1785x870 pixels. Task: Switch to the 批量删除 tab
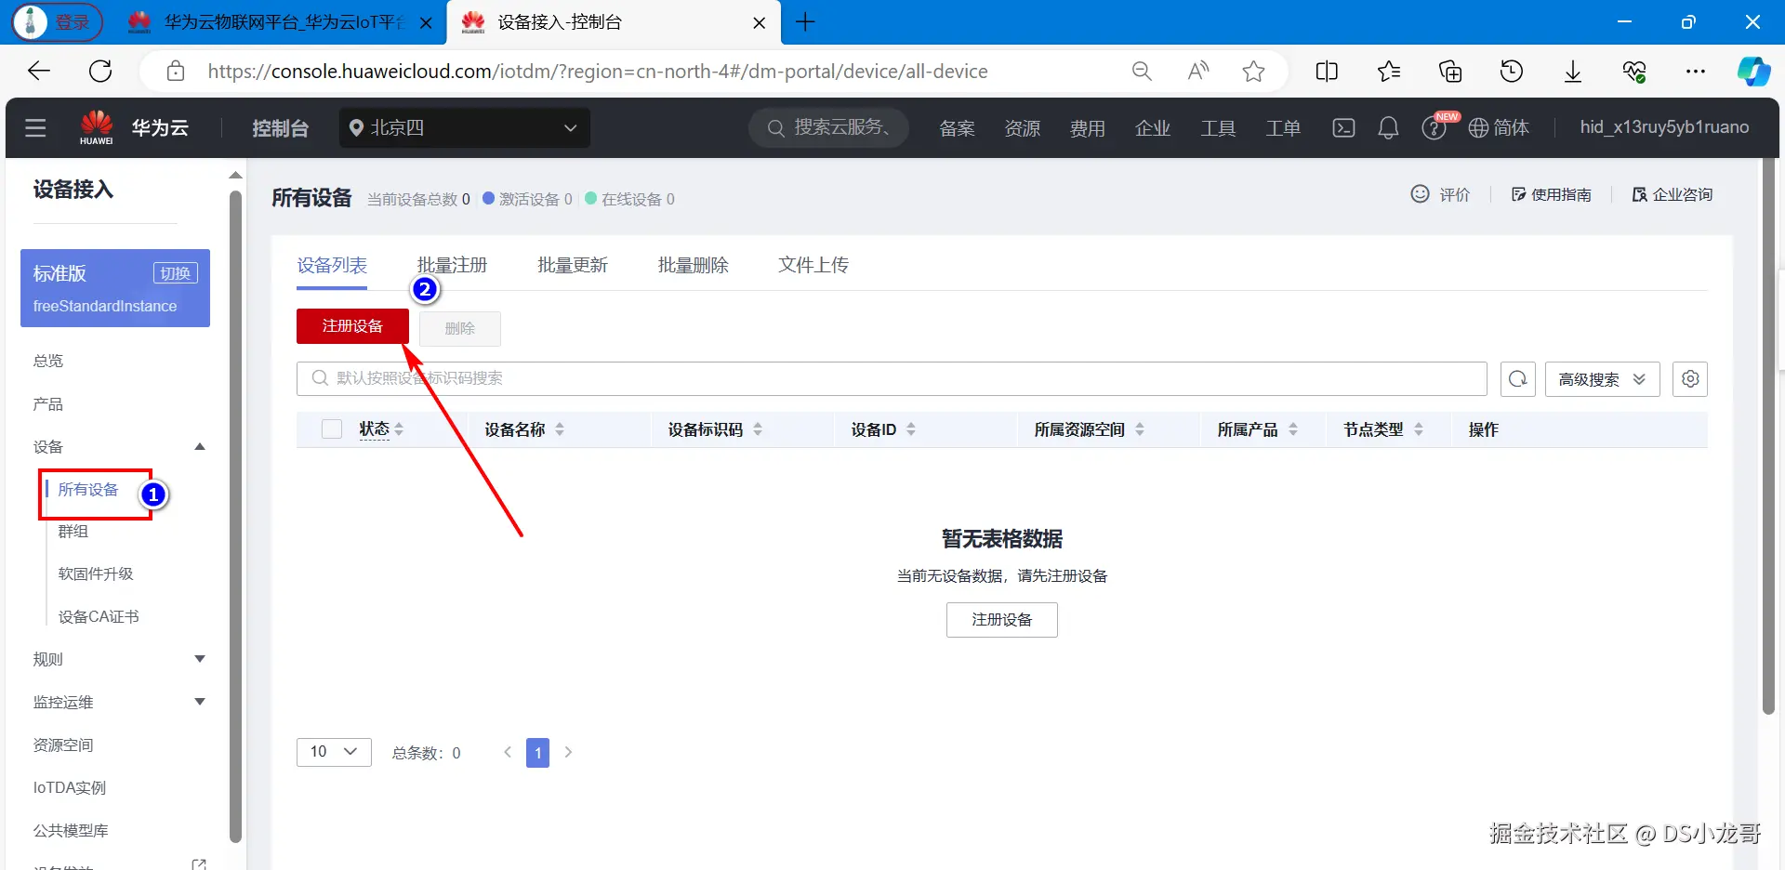click(694, 265)
